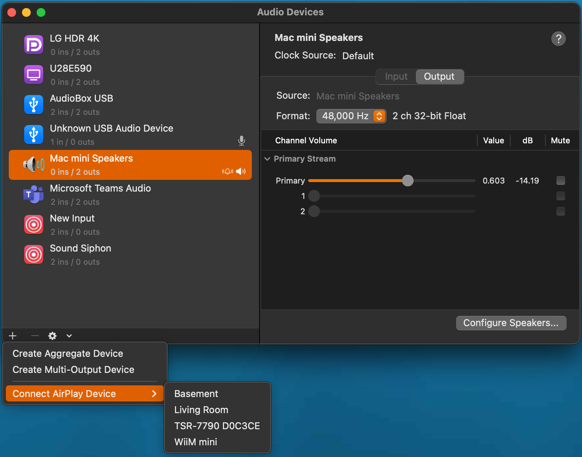
Task: Mute the Primary channel checkbox
Action: pyautogui.click(x=560, y=181)
